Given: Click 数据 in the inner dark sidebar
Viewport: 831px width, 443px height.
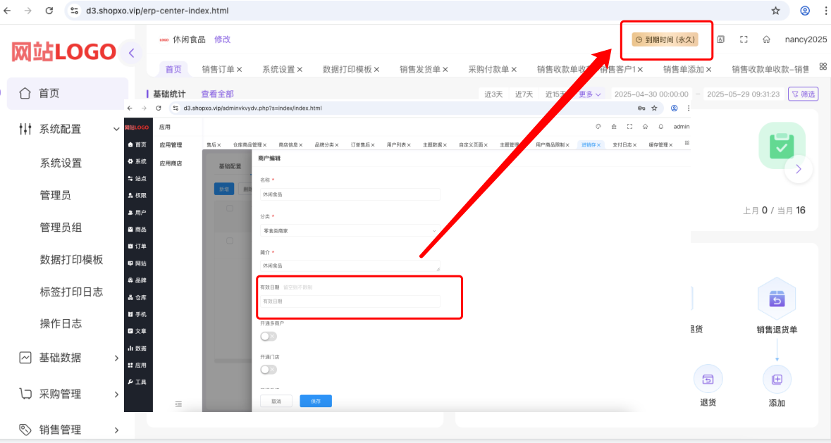Looking at the screenshot, I should (x=137, y=348).
